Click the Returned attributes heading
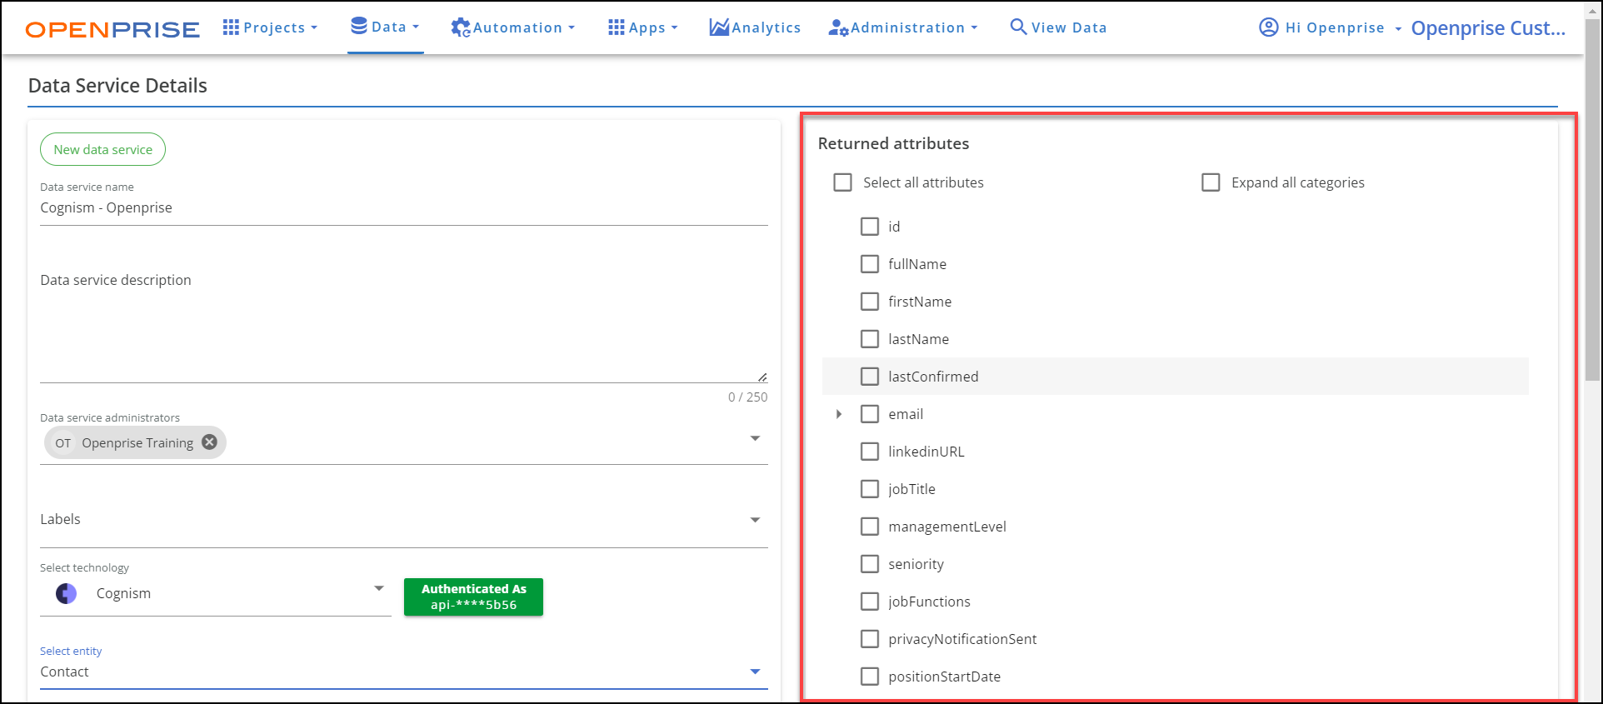Image resolution: width=1603 pixels, height=704 pixels. point(893,143)
